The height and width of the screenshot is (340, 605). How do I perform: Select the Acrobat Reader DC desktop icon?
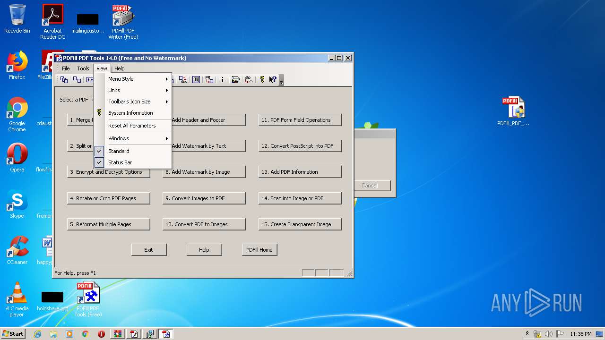[x=52, y=22]
